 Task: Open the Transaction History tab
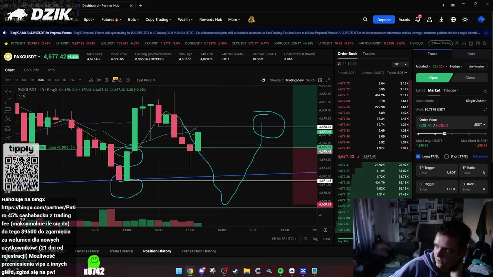pos(199,251)
